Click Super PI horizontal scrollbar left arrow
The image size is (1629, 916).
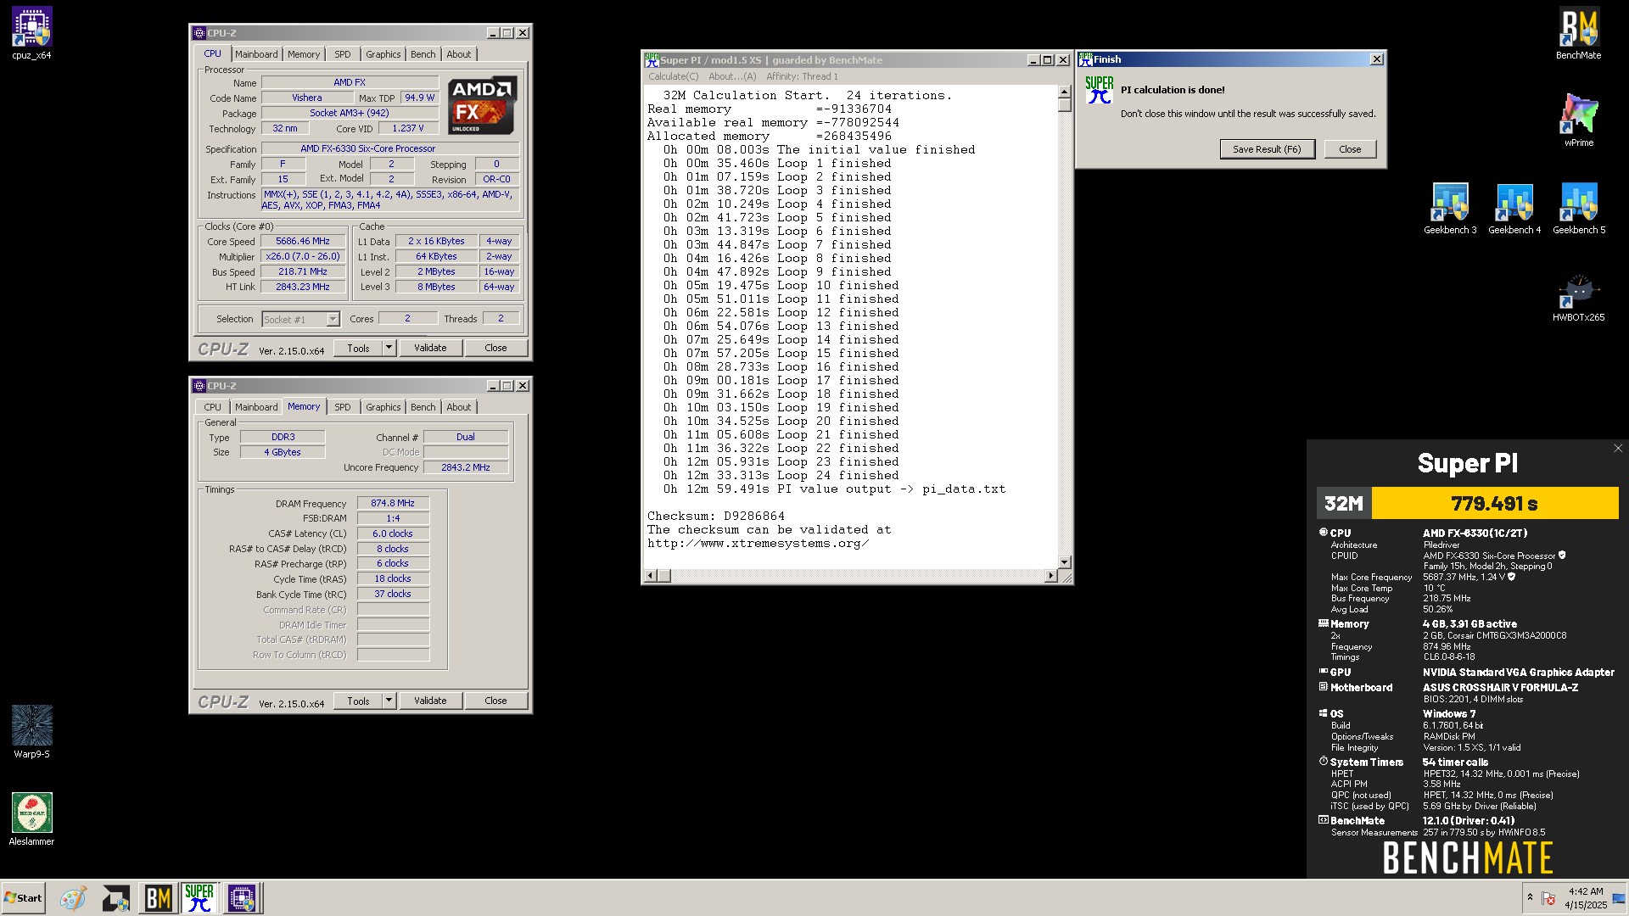651,576
